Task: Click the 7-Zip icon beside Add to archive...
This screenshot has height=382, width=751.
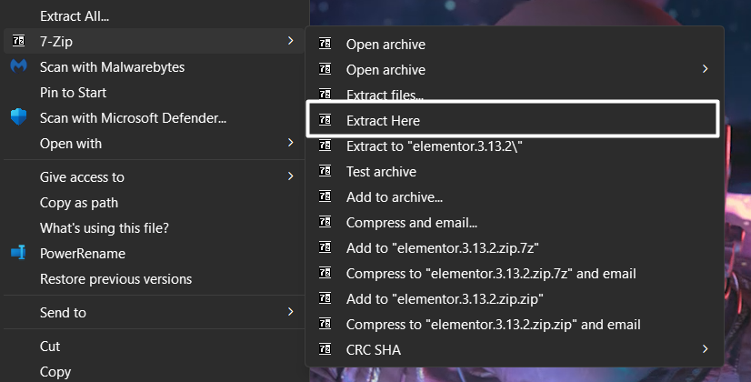Action: 325,196
